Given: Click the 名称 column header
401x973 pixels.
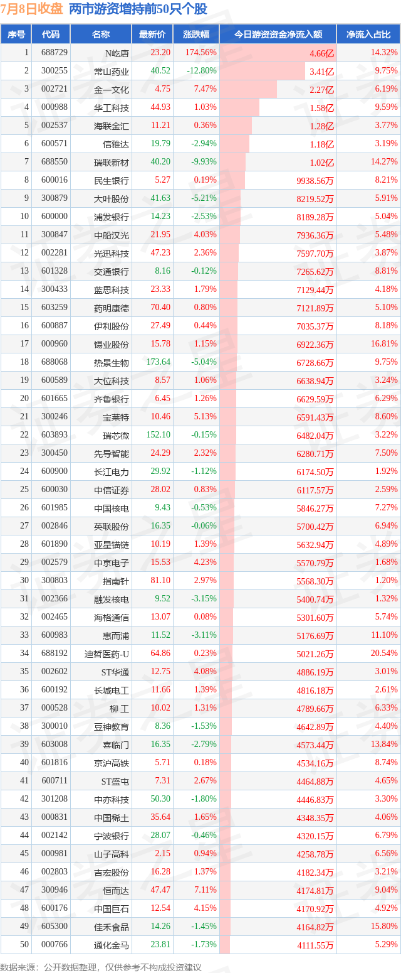Looking at the screenshot, I should point(101,35).
